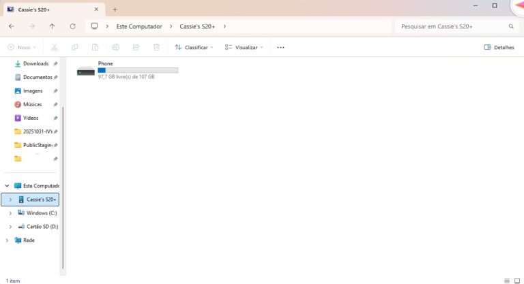
Task: Open Imagens in the sidebar
Action: (31, 91)
